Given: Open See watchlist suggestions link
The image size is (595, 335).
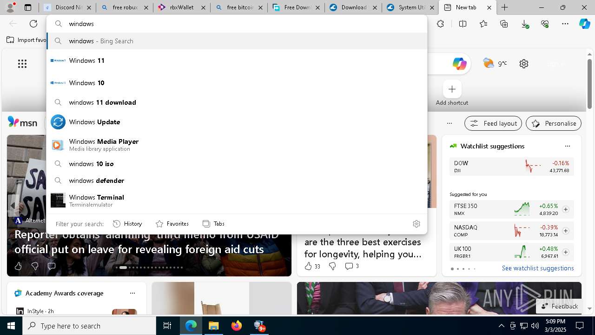Looking at the screenshot, I should [538, 268].
